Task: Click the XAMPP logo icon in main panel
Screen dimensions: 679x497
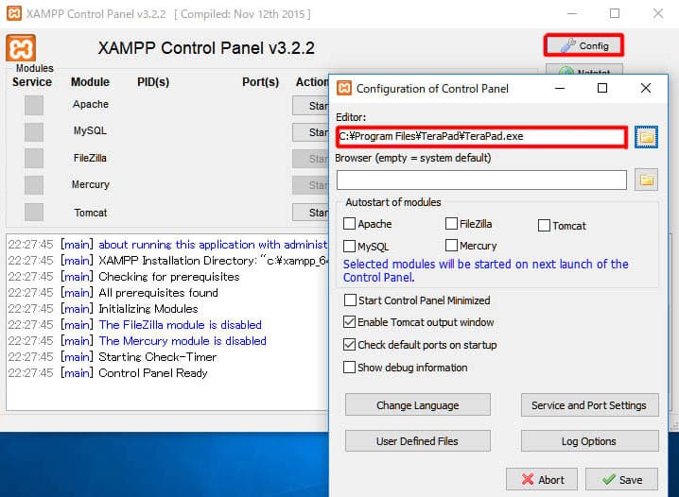Action: [21, 48]
